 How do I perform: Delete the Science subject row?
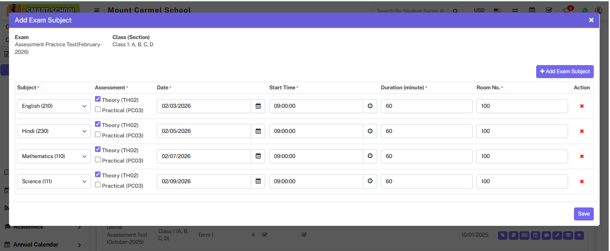[582, 181]
